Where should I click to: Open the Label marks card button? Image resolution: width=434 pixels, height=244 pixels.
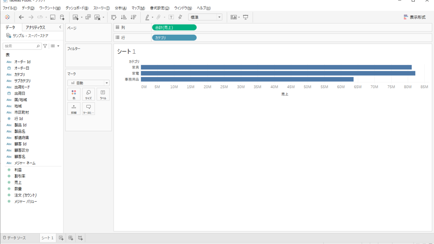click(103, 94)
